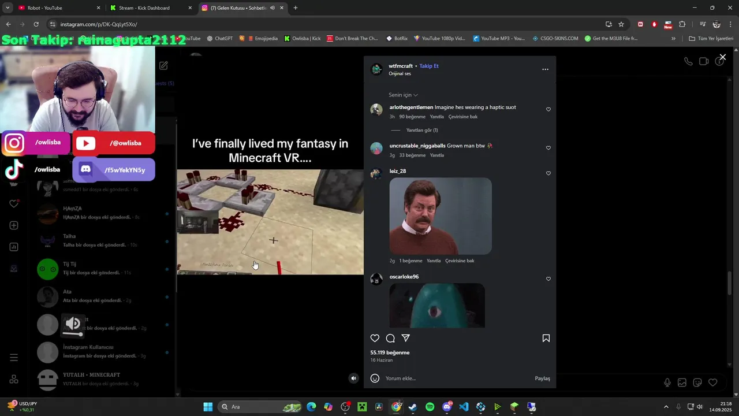Open the hamburger More menu in sidebar

click(14, 358)
